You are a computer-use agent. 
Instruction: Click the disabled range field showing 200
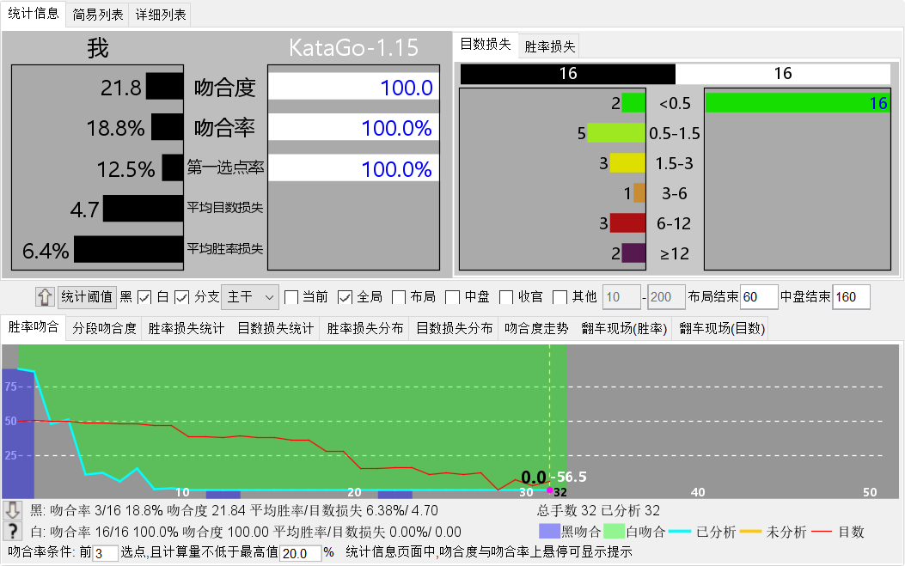pos(666,297)
